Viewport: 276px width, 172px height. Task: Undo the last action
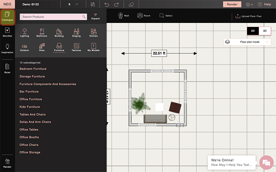(107, 4)
